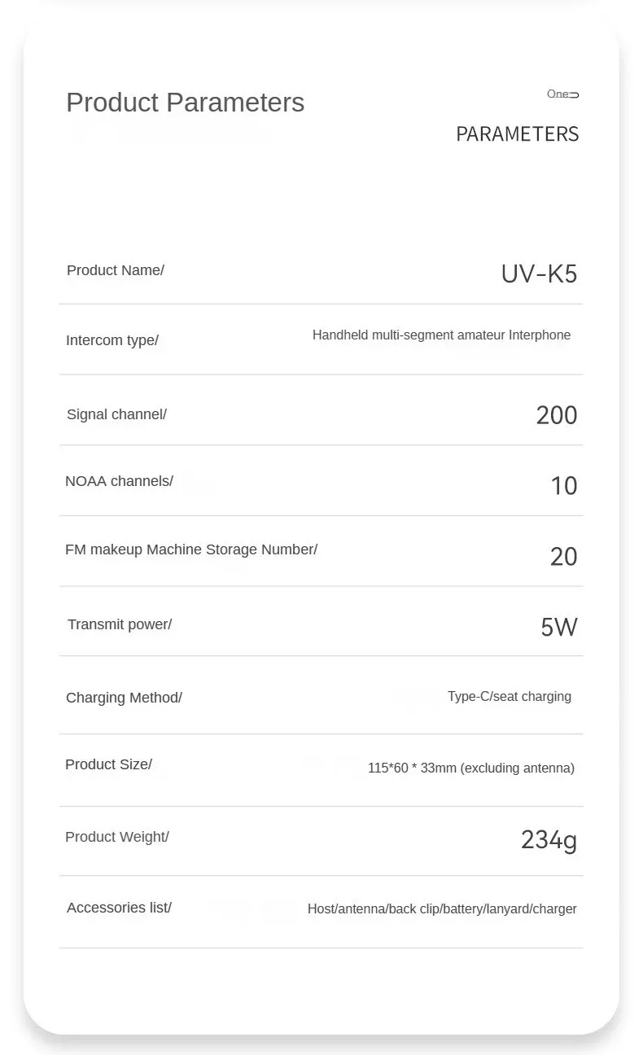The width and height of the screenshot is (643, 1055).
Task: Click the small 'One' icon at top right
Action: pyautogui.click(x=562, y=94)
